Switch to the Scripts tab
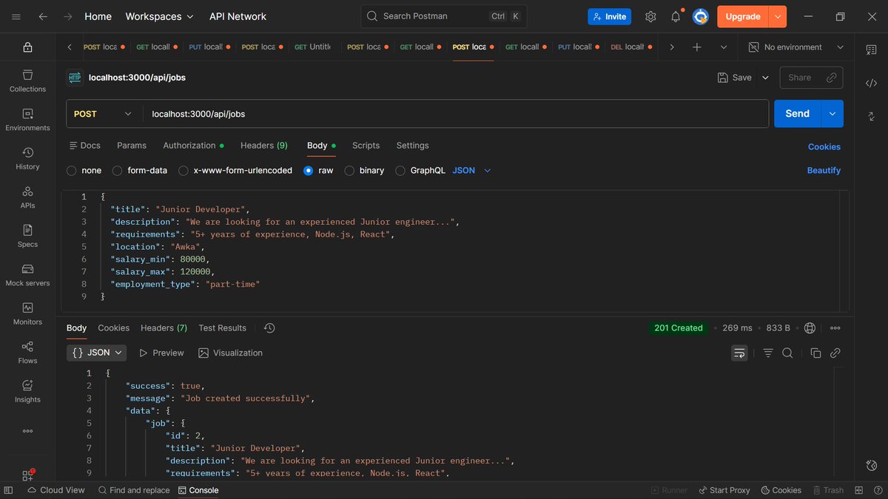 point(366,146)
